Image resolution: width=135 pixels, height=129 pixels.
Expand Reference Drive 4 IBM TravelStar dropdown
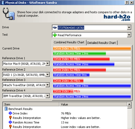[48, 96]
